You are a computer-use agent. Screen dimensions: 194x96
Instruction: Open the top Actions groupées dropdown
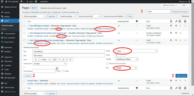tap(34, 16)
